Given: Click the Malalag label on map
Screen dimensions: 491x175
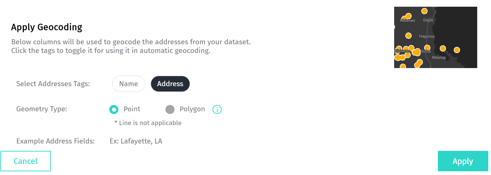Looking at the screenshot, I should (x=439, y=58).
